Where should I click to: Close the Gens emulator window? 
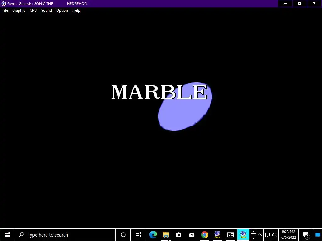click(314, 3)
